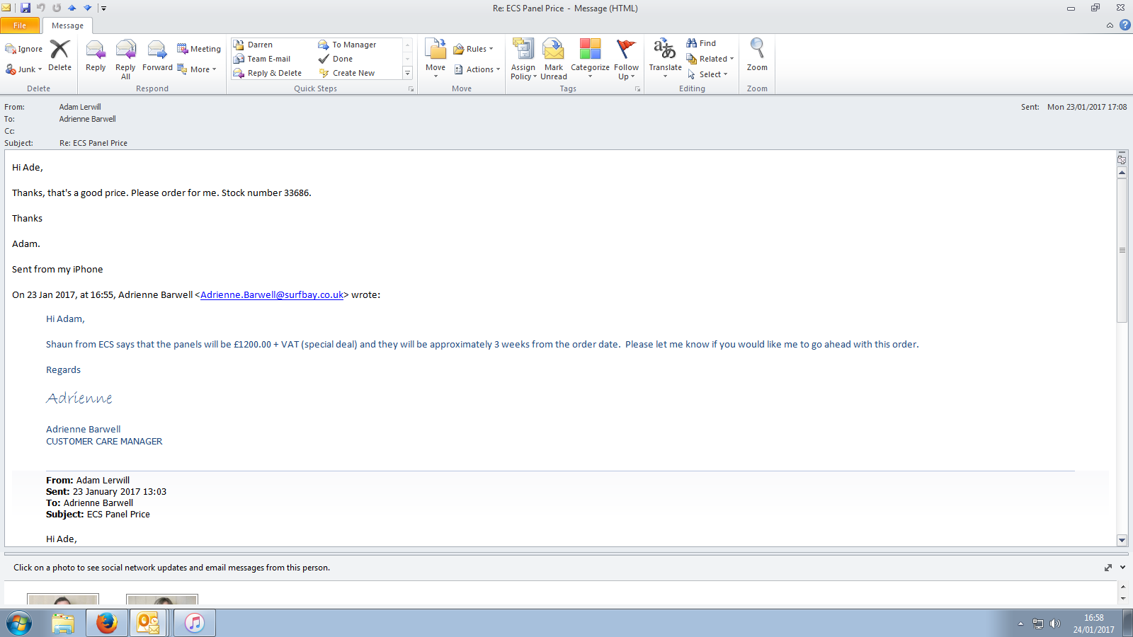Delete this message
Screen dimensions: 1133x637
[x=59, y=55]
